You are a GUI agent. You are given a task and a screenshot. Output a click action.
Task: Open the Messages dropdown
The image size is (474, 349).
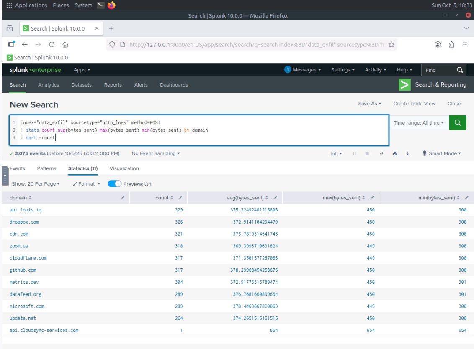[303, 70]
